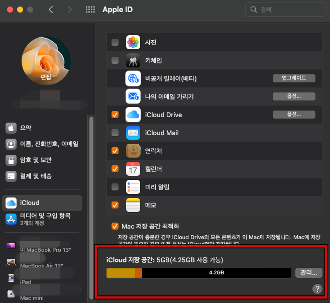Open 옵션 for 나의 이메일 가리기
The width and height of the screenshot is (330, 303).
294,96
